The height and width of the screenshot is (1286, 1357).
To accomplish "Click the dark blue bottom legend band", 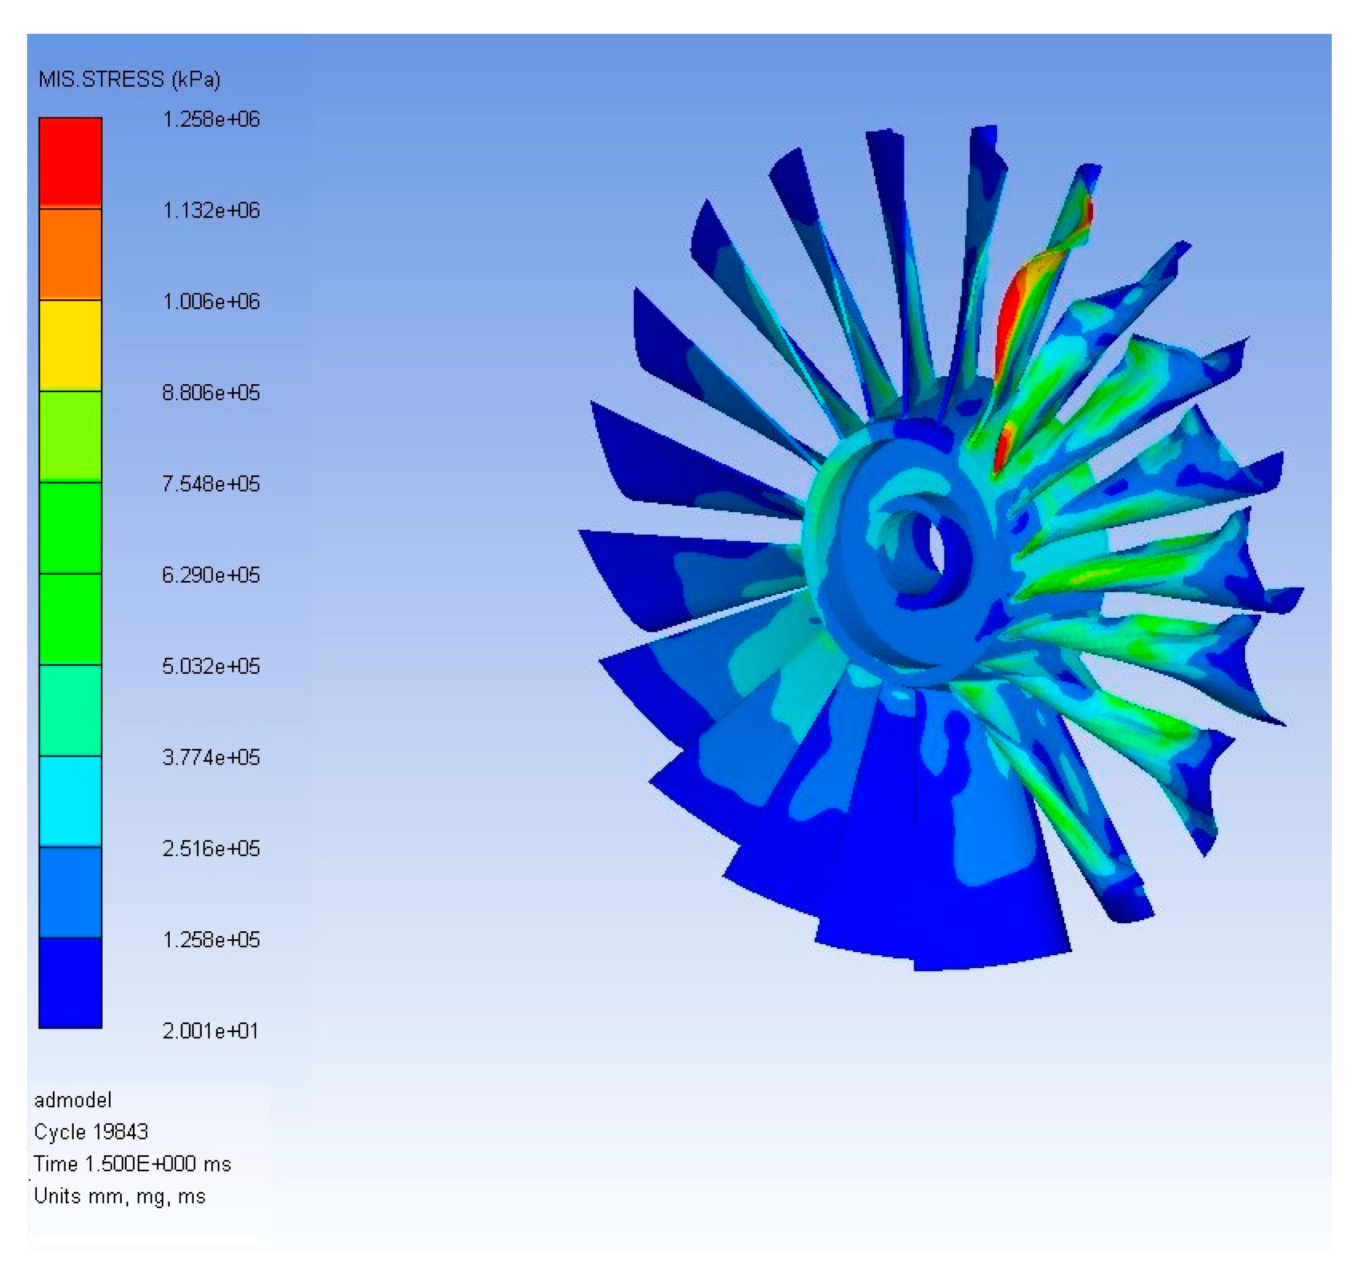I will pyautogui.click(x=70, y=982).
